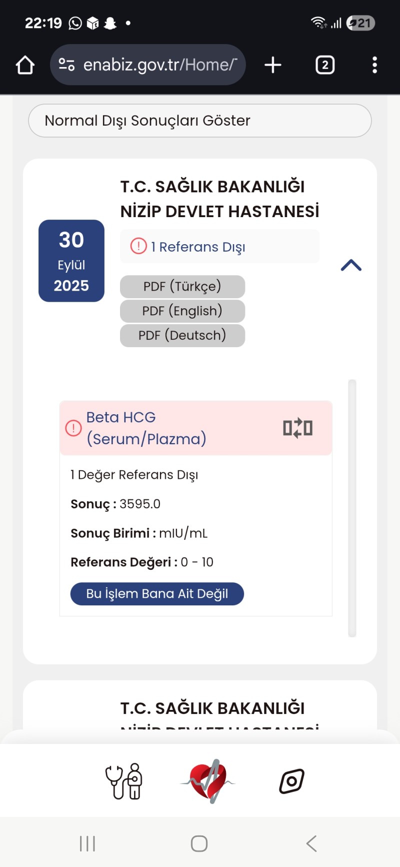
Task: Download PDF (Türkçe) report
Action: pyautogui.click(x=182, y=287)
